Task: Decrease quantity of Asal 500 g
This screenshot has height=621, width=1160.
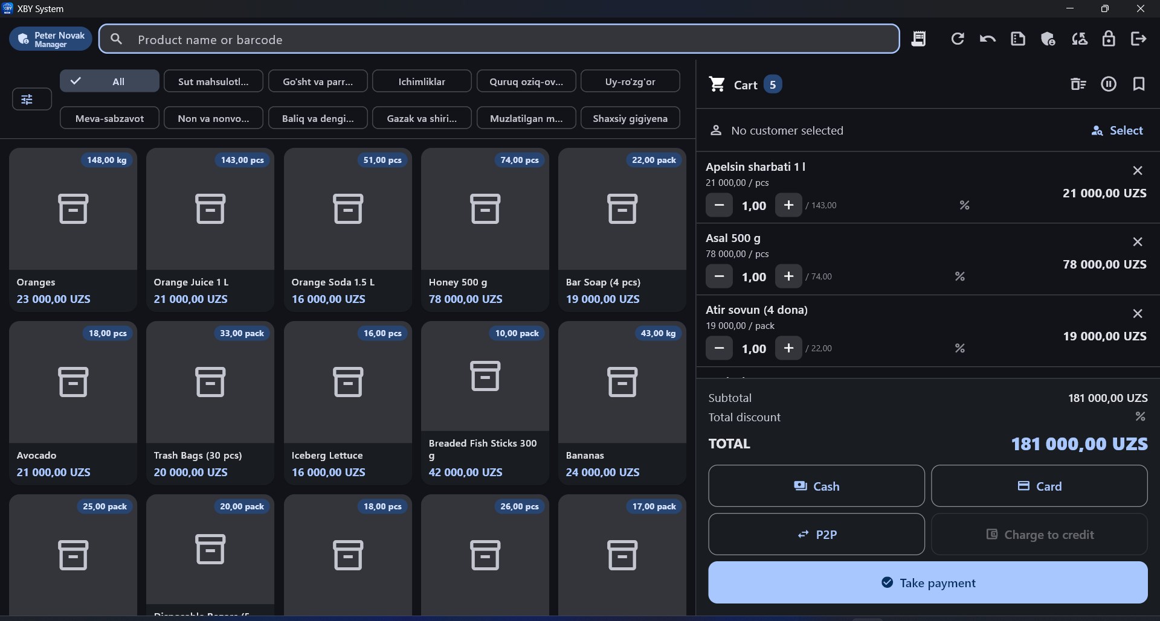Action: tap(719, 276)
